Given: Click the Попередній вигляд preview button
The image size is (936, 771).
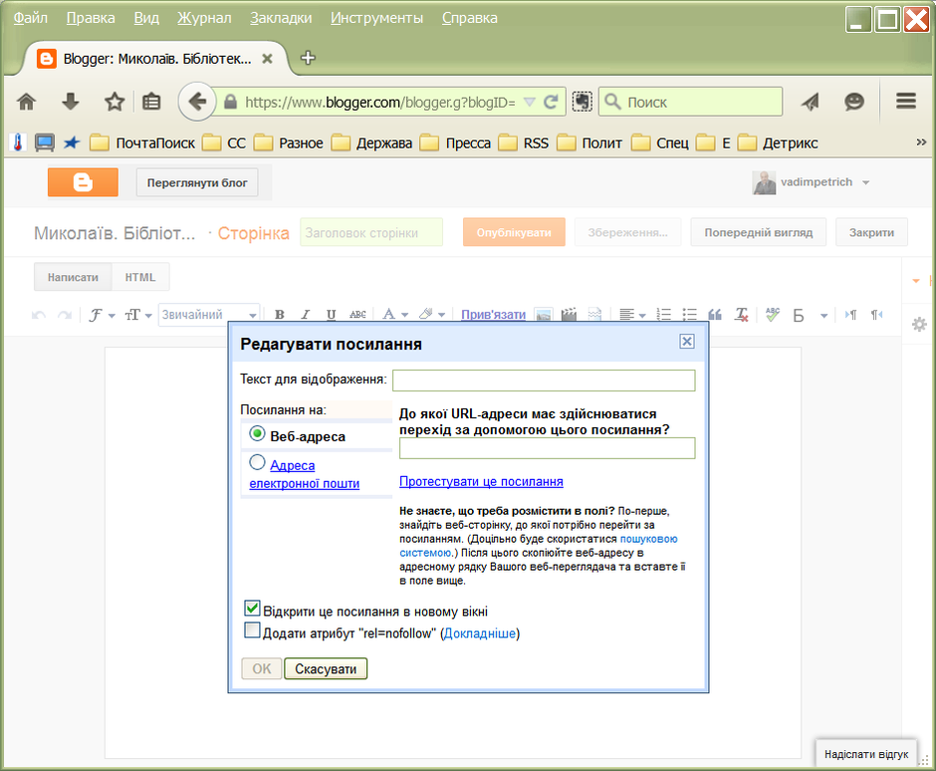Looking at the screenshot, I should 758,232.
